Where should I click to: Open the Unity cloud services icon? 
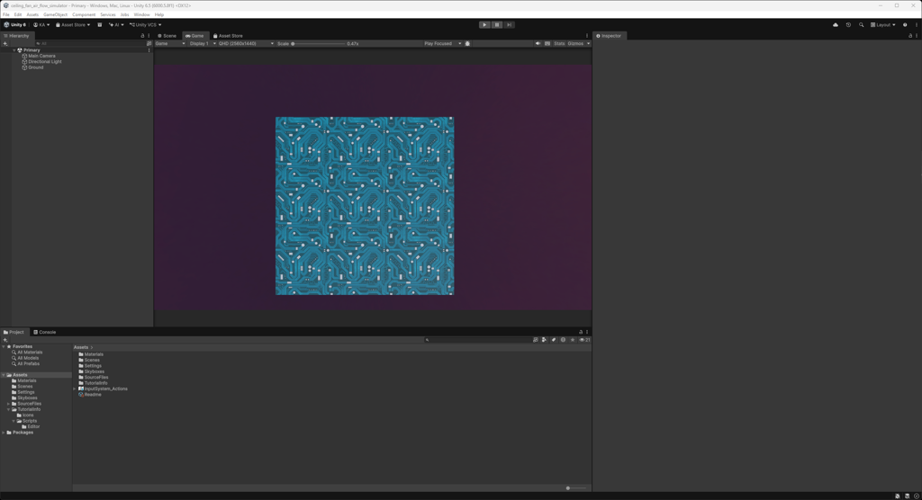tap(835, 24)
